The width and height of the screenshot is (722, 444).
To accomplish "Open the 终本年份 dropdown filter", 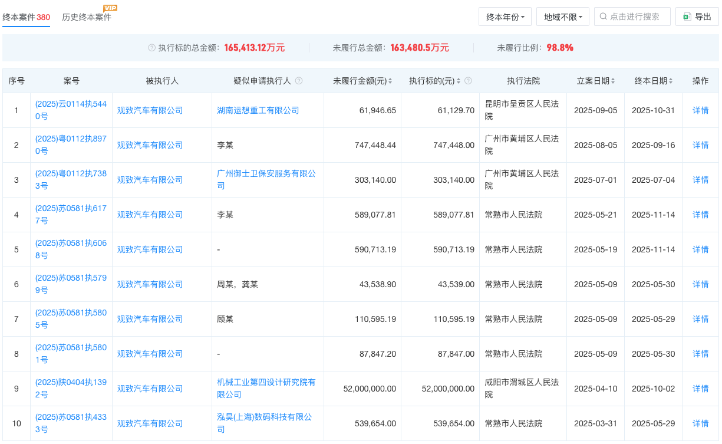I will tap(505, 17).
